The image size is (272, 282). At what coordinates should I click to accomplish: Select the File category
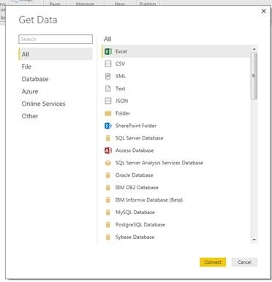[26, 66]
